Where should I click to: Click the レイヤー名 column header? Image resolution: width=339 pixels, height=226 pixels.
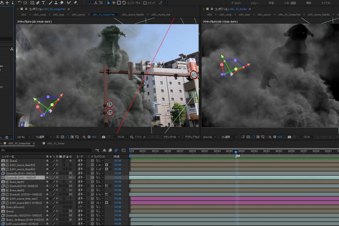[x=8, y=157]
